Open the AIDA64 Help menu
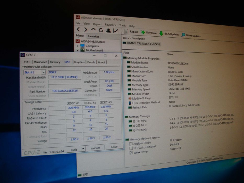244x183 pixels. (132, 26)
